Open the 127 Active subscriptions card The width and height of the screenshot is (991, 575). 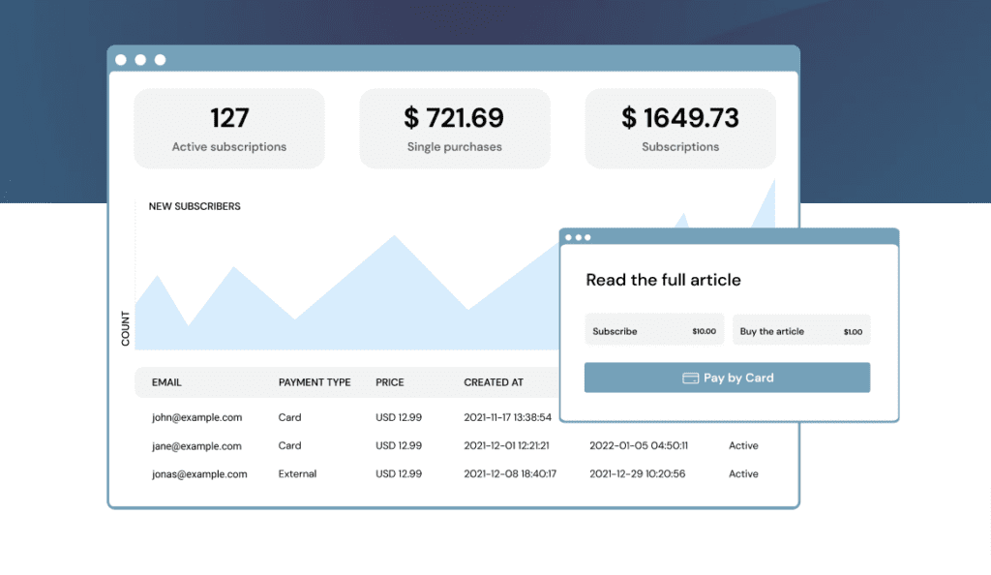click(x=229, y=129)
